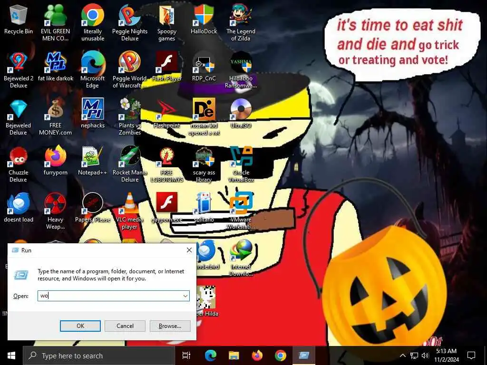Image resolution: width=487 pixels, height=365 pixels.
Task: Open File Explorer from taskbar
Action: point(234,355)
